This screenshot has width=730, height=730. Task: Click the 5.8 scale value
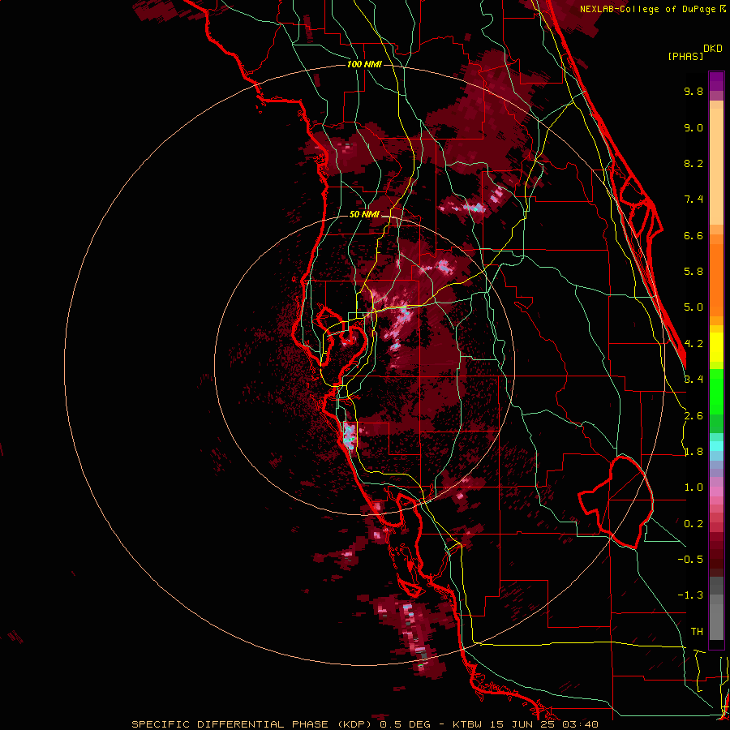click(x=693, y=272)
